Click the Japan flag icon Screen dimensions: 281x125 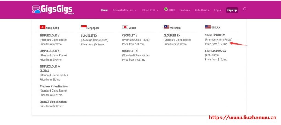[x=125, y=27]
